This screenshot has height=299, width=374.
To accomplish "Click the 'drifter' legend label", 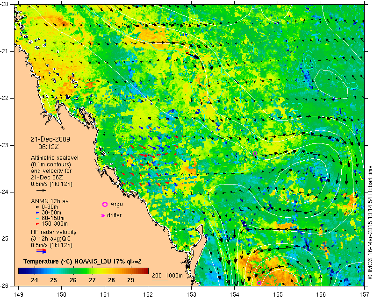I will point(114,215).
